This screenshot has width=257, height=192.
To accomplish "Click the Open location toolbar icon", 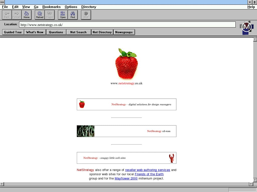I will 63,15.
